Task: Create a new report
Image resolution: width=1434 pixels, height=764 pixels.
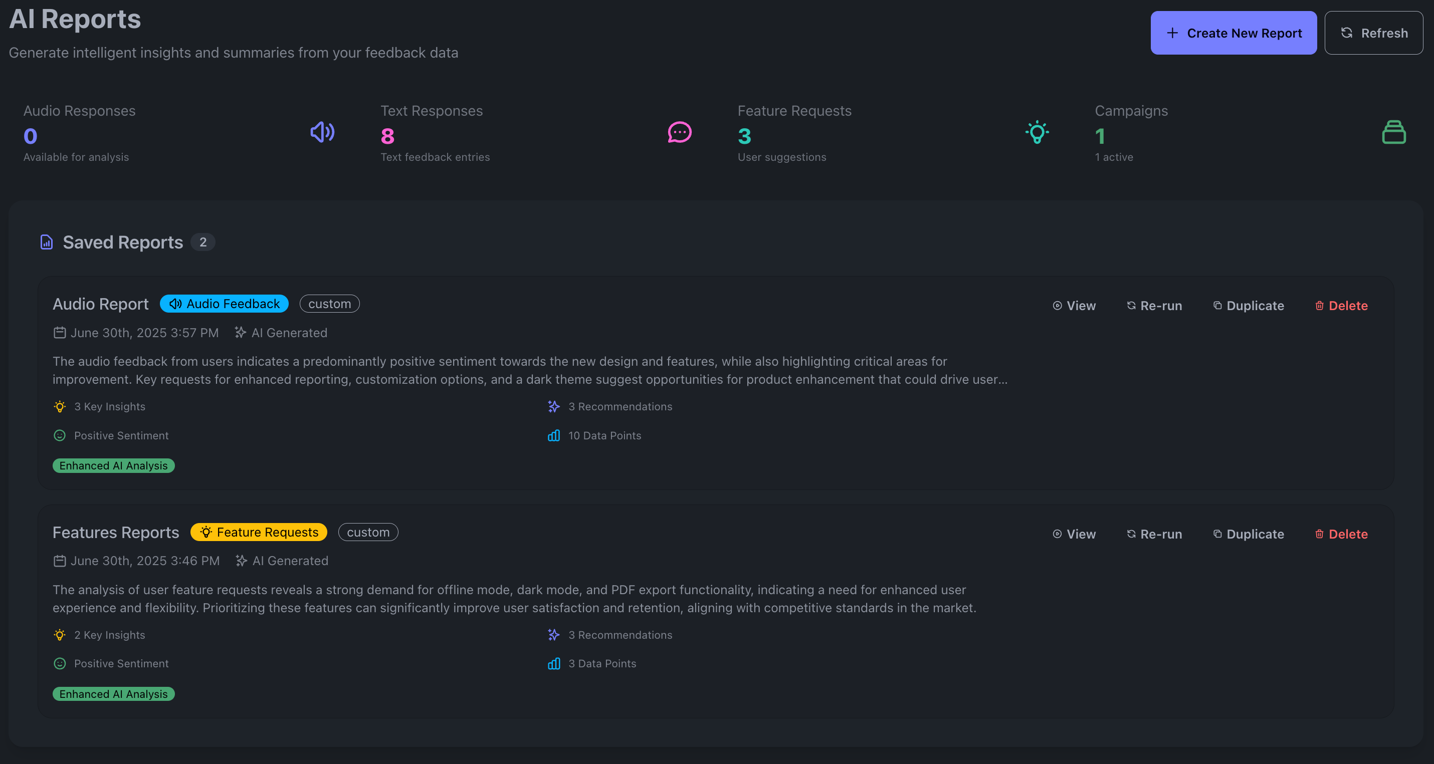Action: tap(1233, 33)
